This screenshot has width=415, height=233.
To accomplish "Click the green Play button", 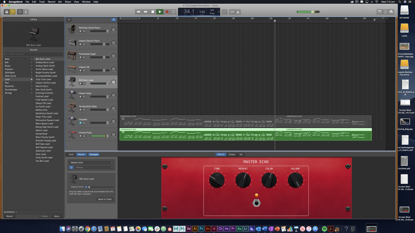I will pyautogui.click(x=160, y=12).
